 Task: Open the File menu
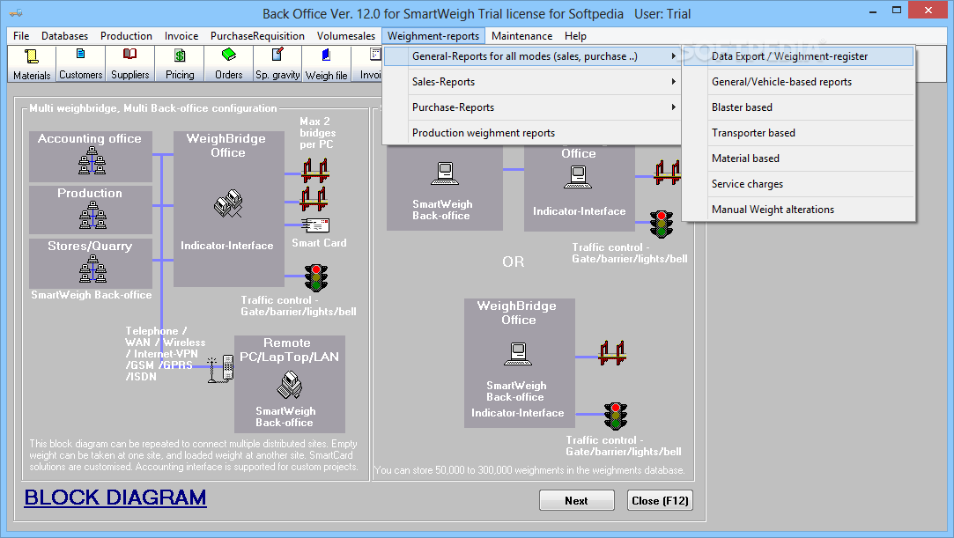tap(21, 36)
